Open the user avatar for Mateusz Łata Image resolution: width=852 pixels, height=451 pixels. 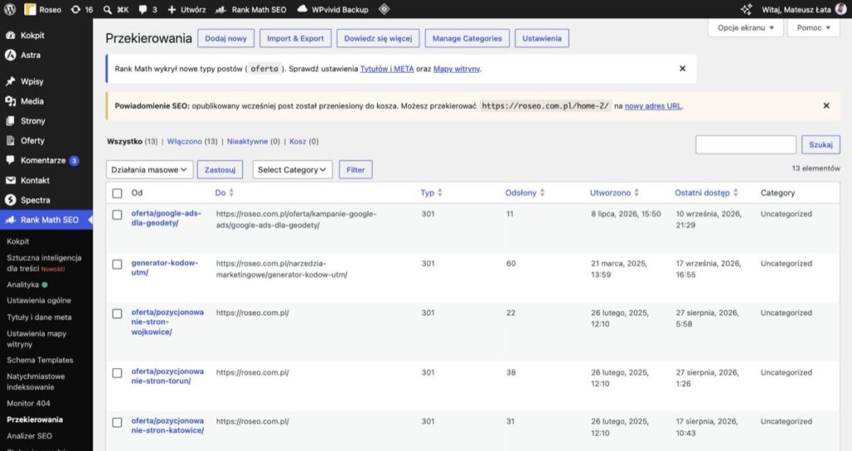(840, 9)
